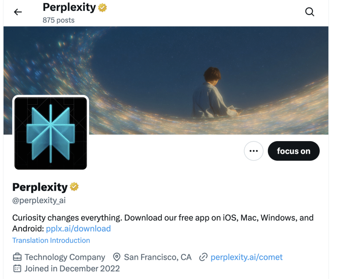Click the "Technology Company" category label
The height and width of the screenshot is (279, 339).
pos(65,257)
